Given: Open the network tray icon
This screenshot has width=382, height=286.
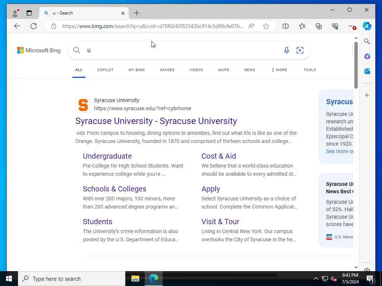Looking at the screenshot, I should click(x=325, y=279).
